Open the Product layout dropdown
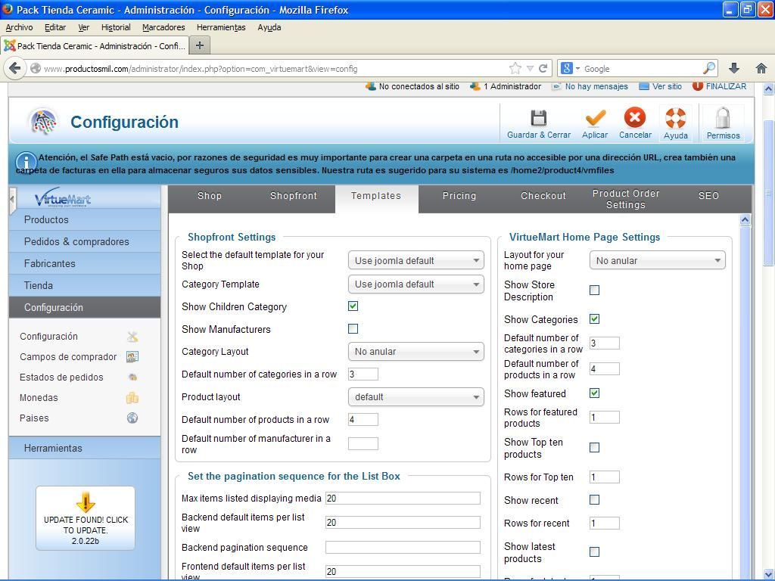Image resolution: width=775 pixels, height=581 pixels. pos(416,396)
